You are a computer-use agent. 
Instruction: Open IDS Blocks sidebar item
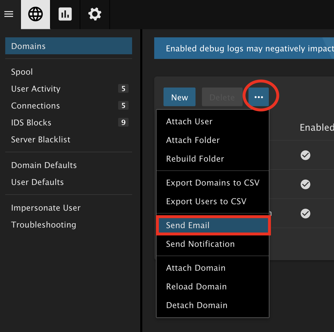[x=31, y=123]
